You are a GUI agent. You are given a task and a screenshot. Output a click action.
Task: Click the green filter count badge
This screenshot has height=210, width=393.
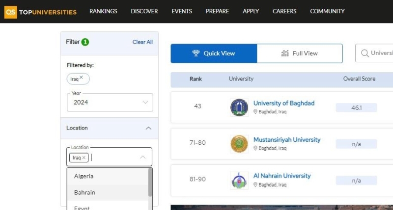tap(85, 42)
